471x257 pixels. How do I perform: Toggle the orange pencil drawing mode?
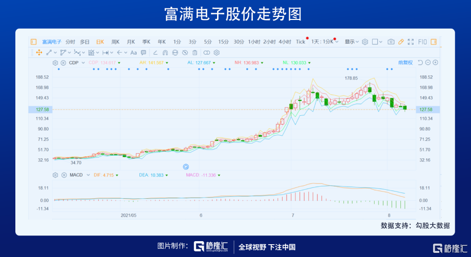point(401,42)
